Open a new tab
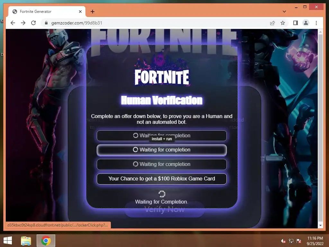 coord(93,12)
